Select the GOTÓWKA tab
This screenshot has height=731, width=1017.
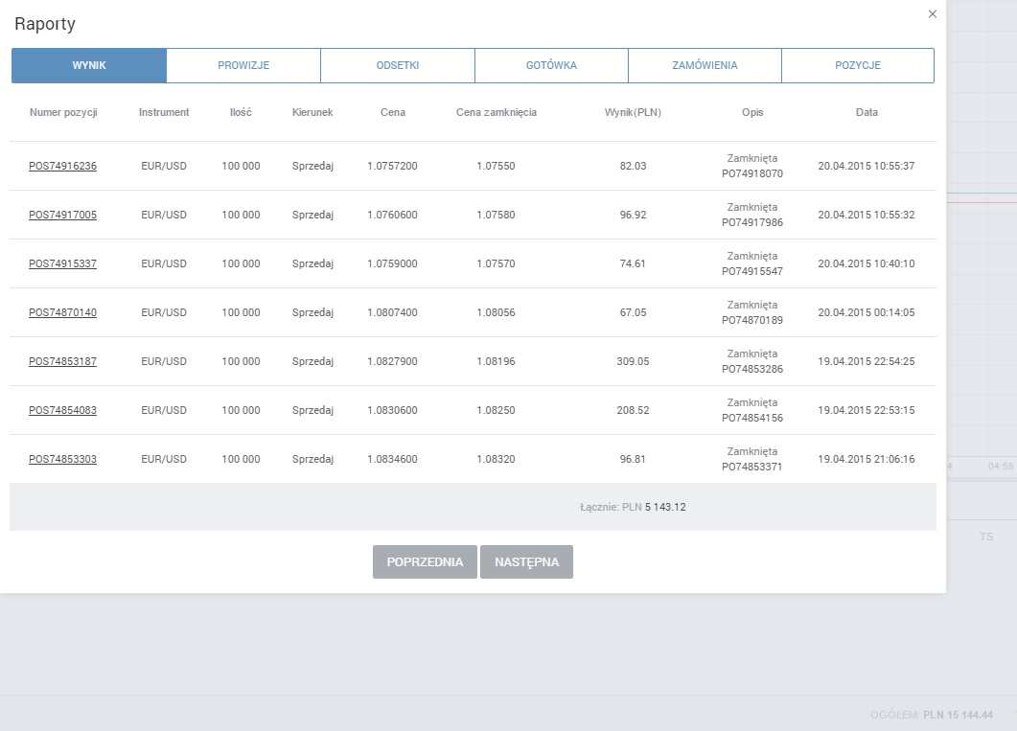pos(551,66)
